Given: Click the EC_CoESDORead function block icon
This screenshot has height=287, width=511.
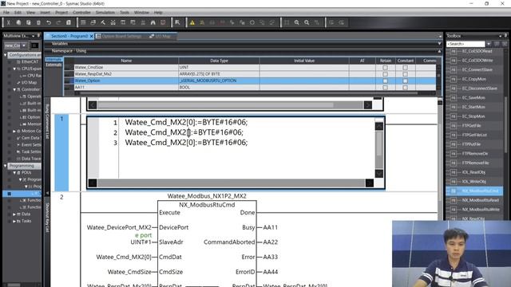Looking at the screenshot, I should [454, 51].
